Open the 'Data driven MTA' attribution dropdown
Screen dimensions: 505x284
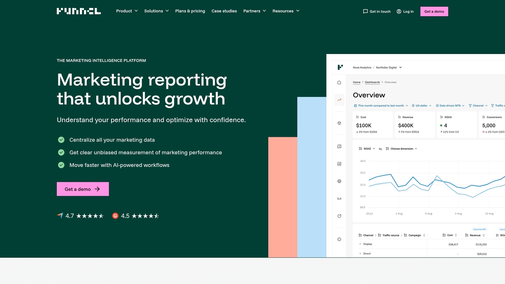(449, 105)
